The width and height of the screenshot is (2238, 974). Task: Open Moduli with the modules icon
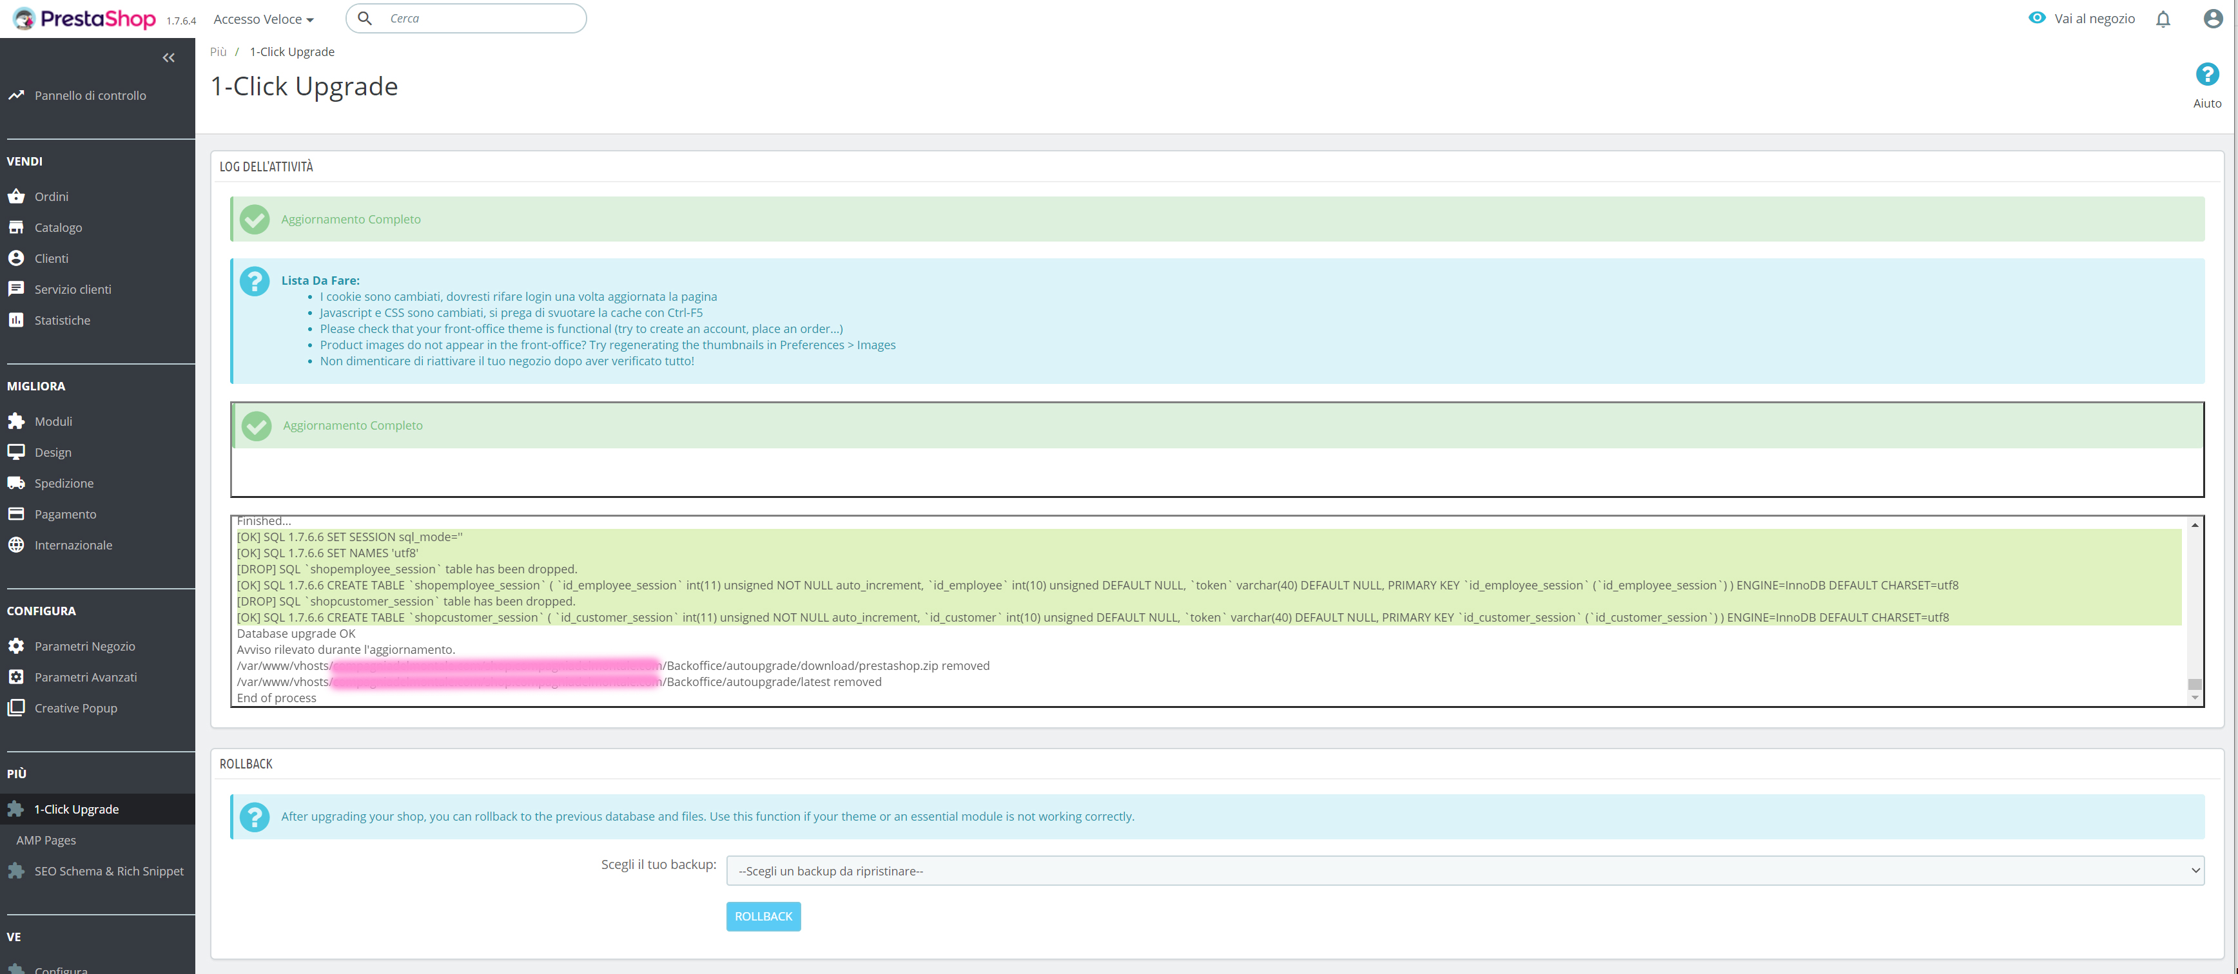pyautogui.click(x=18, y=421)
